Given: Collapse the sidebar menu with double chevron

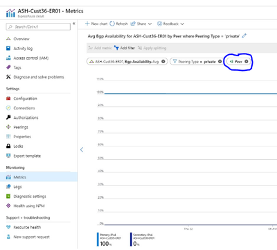Looking at the screenshot, I should click(x=74, y=24).
